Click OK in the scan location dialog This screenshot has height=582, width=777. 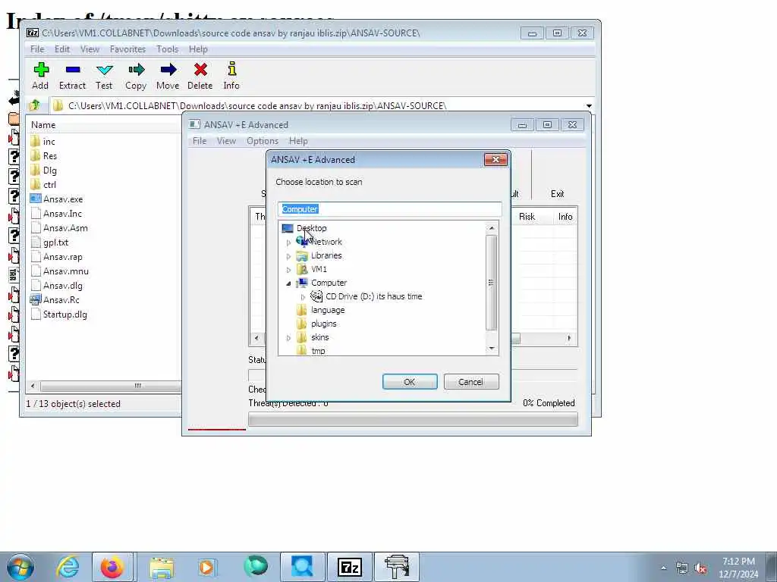[410, 382]
